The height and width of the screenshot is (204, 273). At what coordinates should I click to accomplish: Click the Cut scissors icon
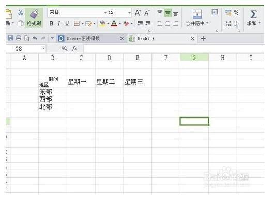(21, 12)
